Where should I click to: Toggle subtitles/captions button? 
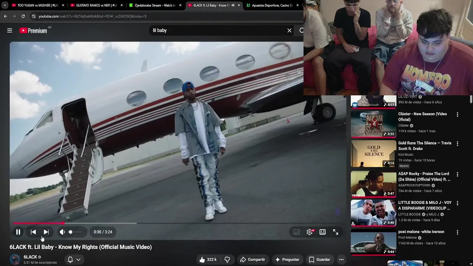tap(296, 232)
